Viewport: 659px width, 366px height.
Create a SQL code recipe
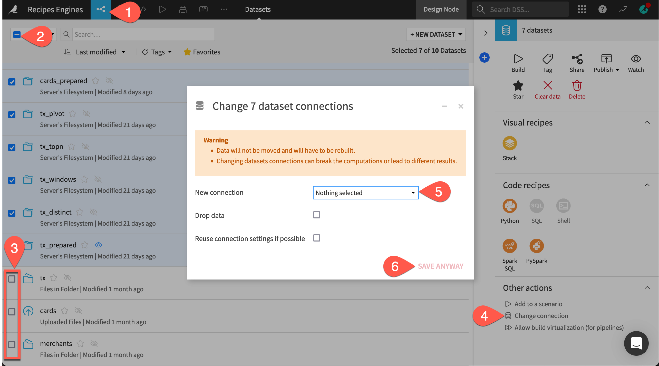(536, 206)
